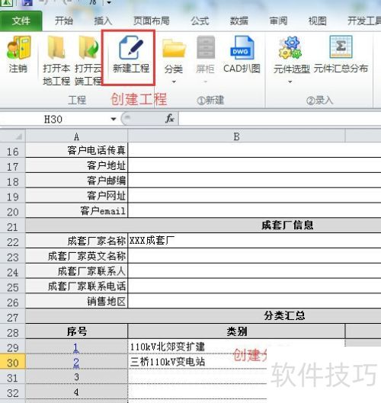The width and height of the screenshot is (381, 403).
Task: Open the 文件 file tab
Action: (21, 21)
